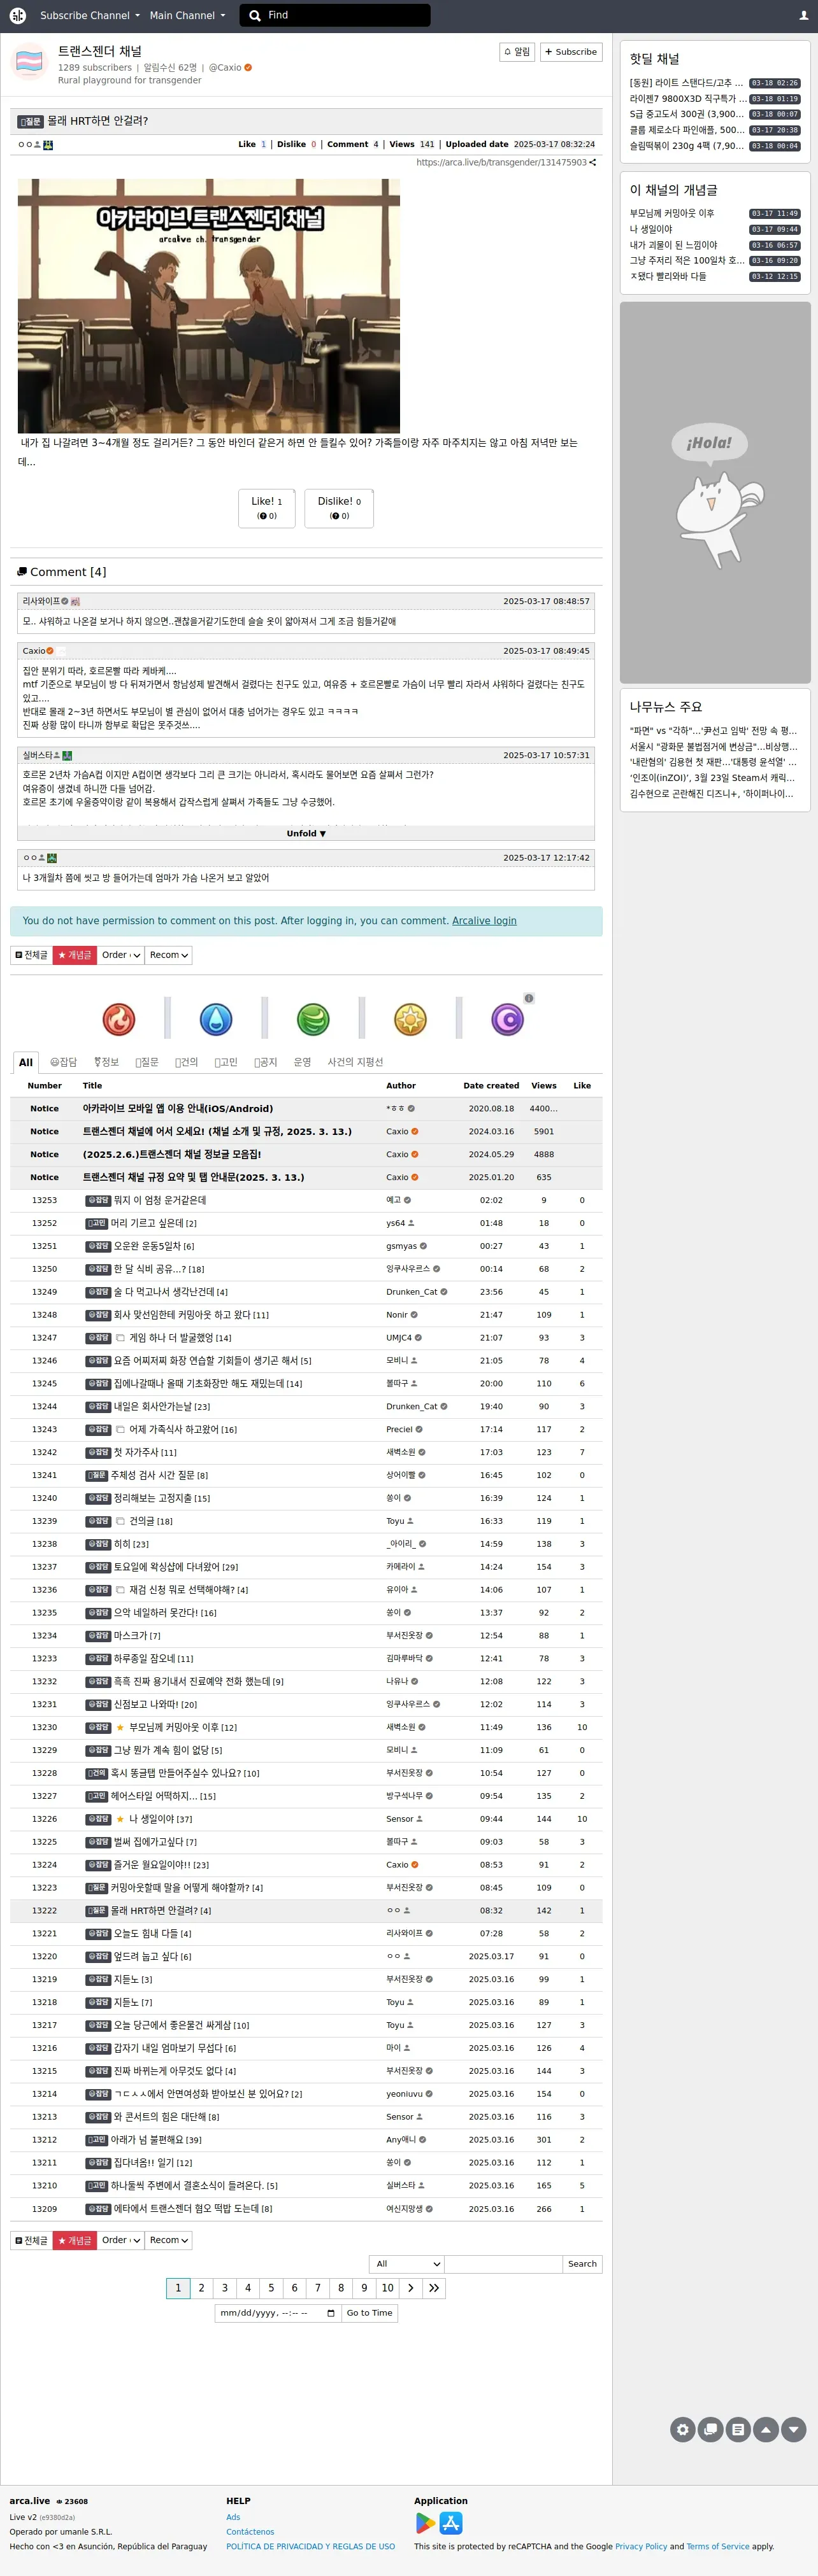
Task: Click the info icon near purple orb
Action: point(529,998)
